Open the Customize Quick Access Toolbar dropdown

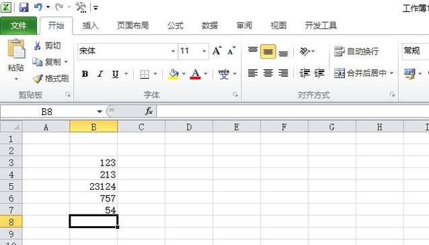95,7
